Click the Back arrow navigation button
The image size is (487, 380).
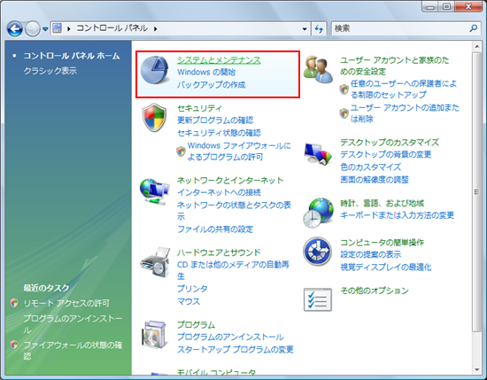pos(15,29)
